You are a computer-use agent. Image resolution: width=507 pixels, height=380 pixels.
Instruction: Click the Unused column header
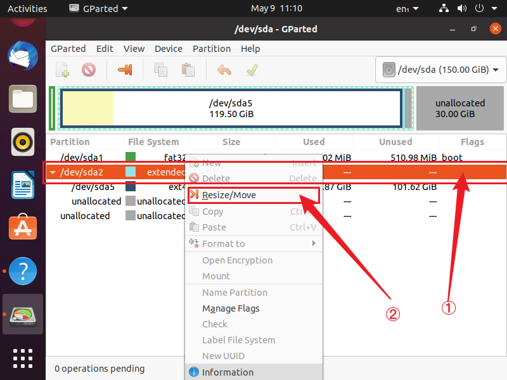pos(395,142)
